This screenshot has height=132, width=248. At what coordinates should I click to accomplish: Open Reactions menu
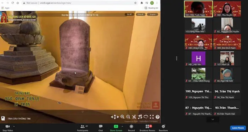point(163,128)
